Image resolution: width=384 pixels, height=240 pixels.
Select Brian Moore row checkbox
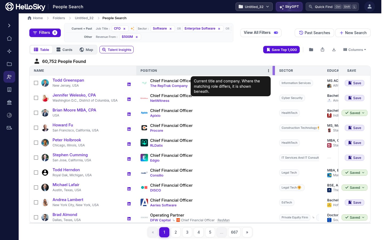pyautogui.click(x=36, y=113)
